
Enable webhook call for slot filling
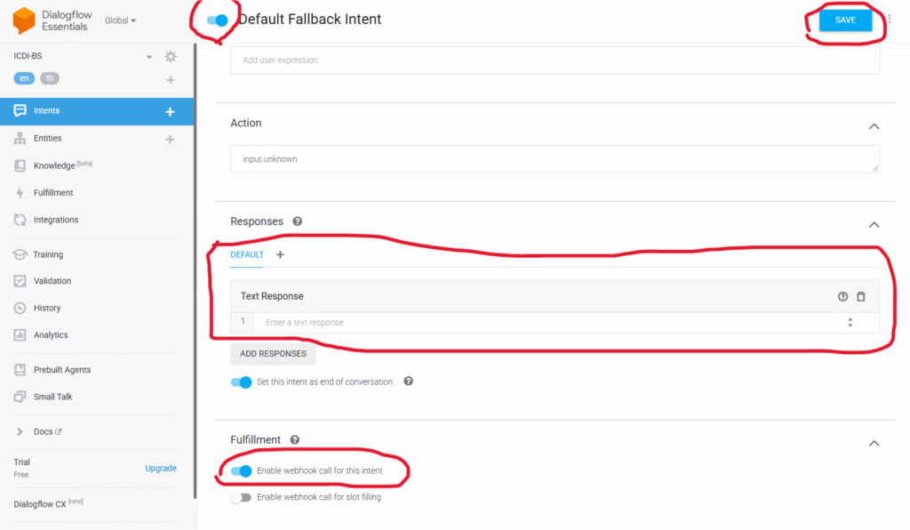click(x=241, y=497)
